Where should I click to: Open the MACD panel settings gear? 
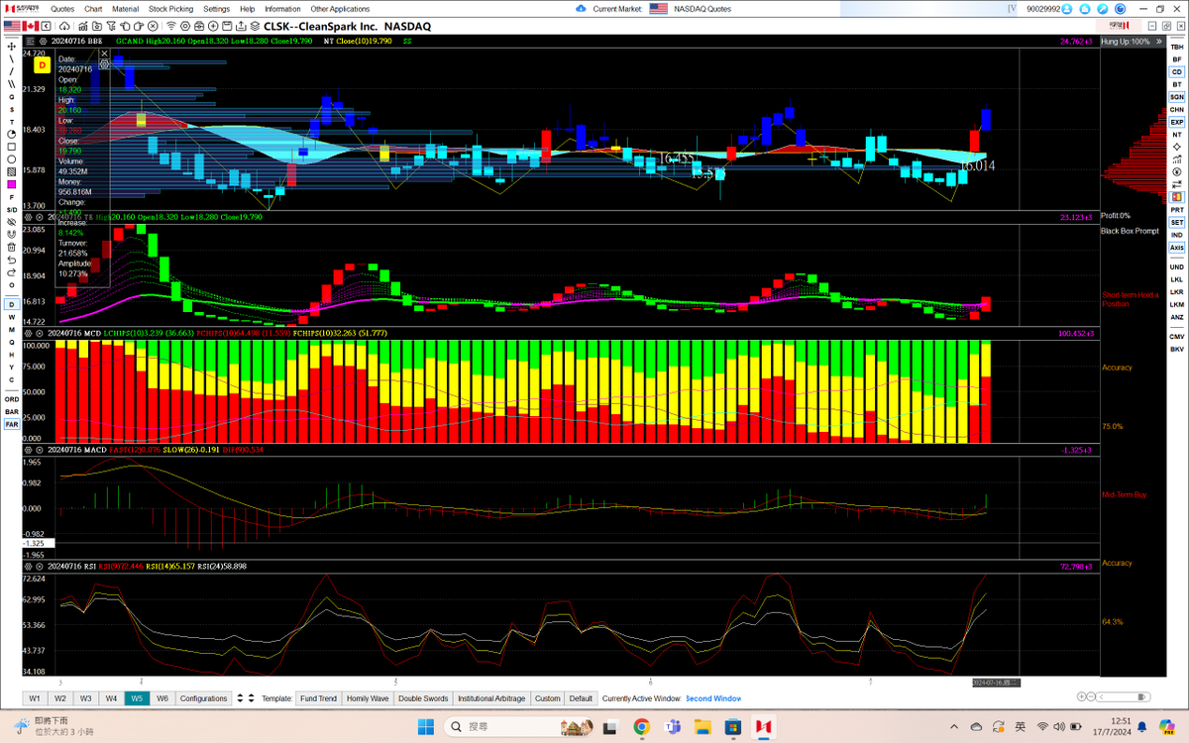(x=29, y=449)
